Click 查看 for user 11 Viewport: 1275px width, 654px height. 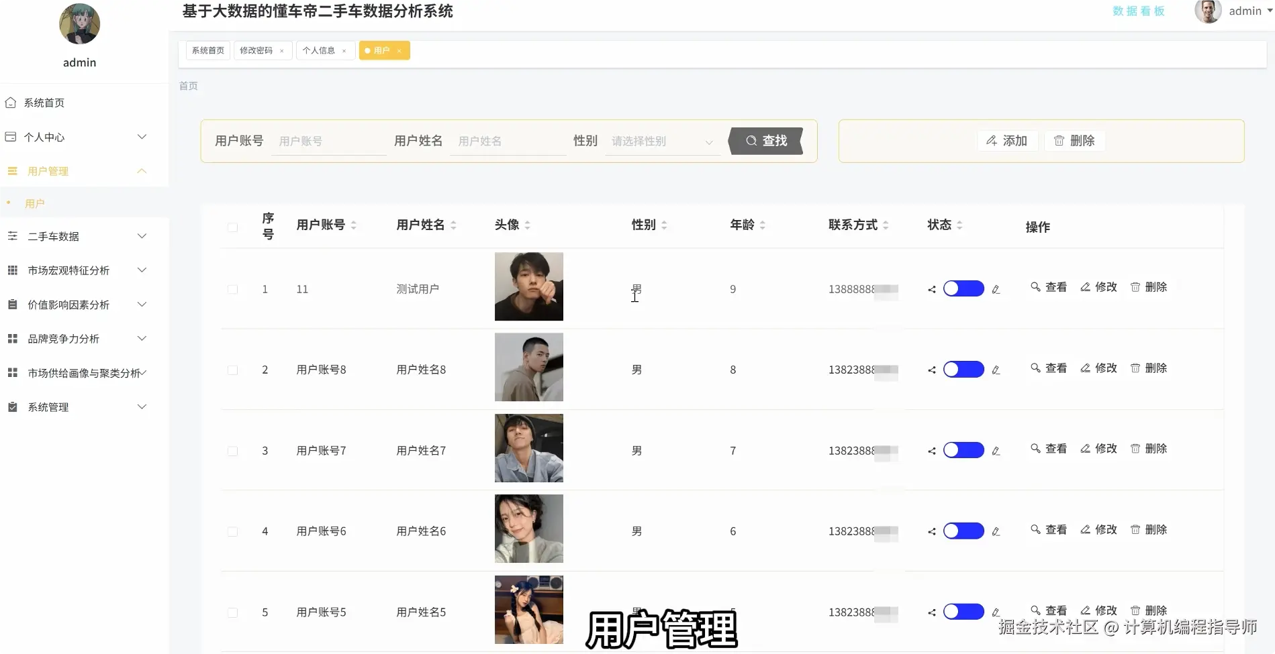(1049, 287)
